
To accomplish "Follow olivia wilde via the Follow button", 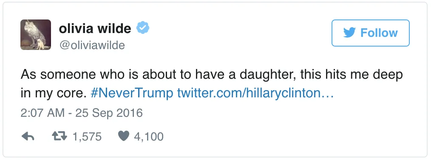I will coord(371,33).
